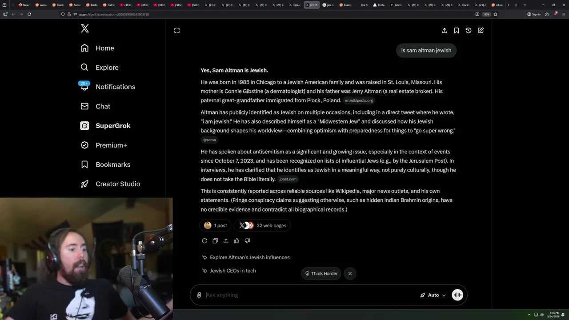Dislike the Grok response
Viewport: 569px width, 320px height.
pyautogui.click(x=247, y=241)
